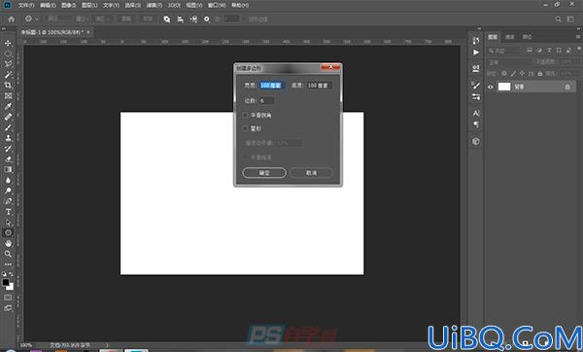Click the path arrangement icon in options bar
Viewport: 583px width, 352px height.
(x=193, y=19)
